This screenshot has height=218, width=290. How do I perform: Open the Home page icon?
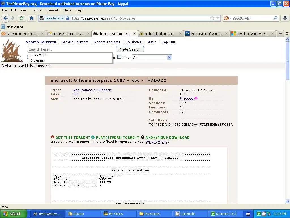[x=32, y=18]
